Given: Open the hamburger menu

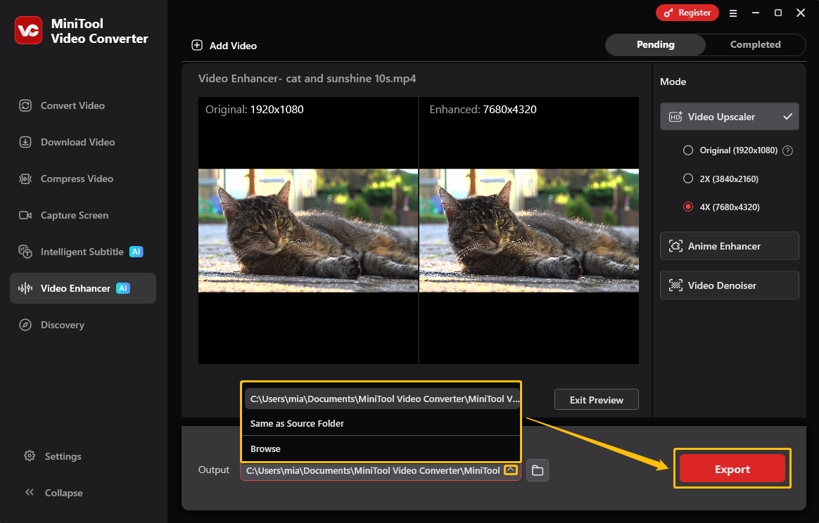Looking at the screenshot, I should 733,13.
